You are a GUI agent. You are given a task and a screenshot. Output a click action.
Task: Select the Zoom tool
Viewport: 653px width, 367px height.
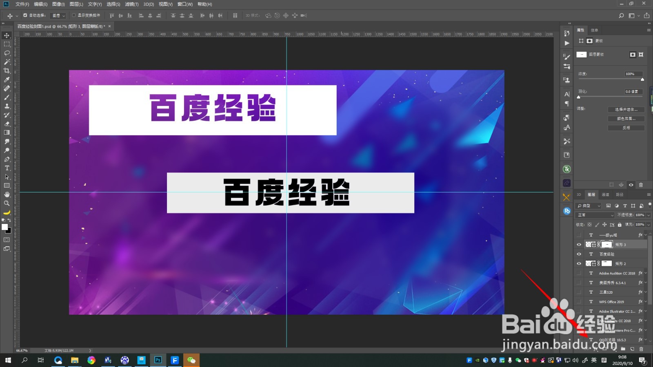7,203
